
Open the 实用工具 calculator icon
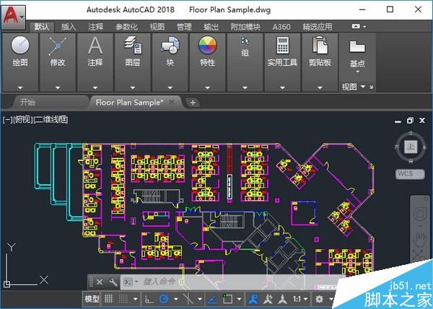point(282,45)
